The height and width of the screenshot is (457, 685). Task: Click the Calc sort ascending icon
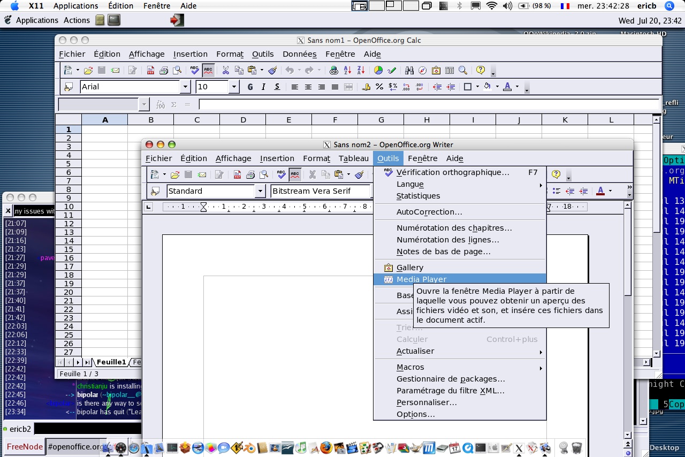pos(347,70)
